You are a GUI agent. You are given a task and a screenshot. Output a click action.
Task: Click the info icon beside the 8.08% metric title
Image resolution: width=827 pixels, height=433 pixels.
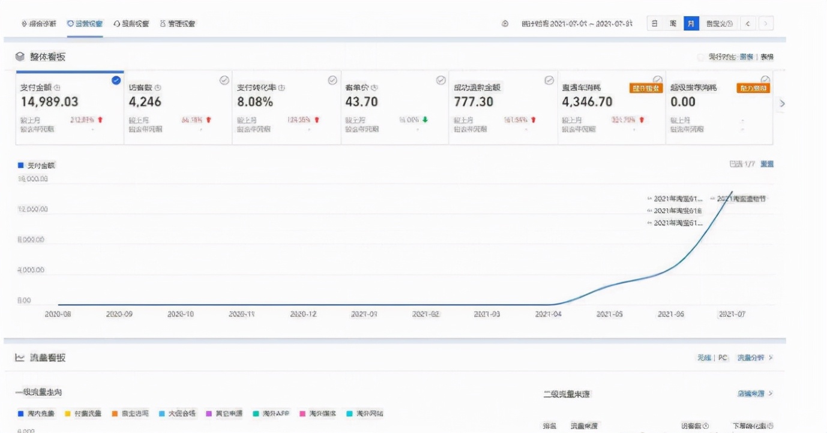pos(281,88)
